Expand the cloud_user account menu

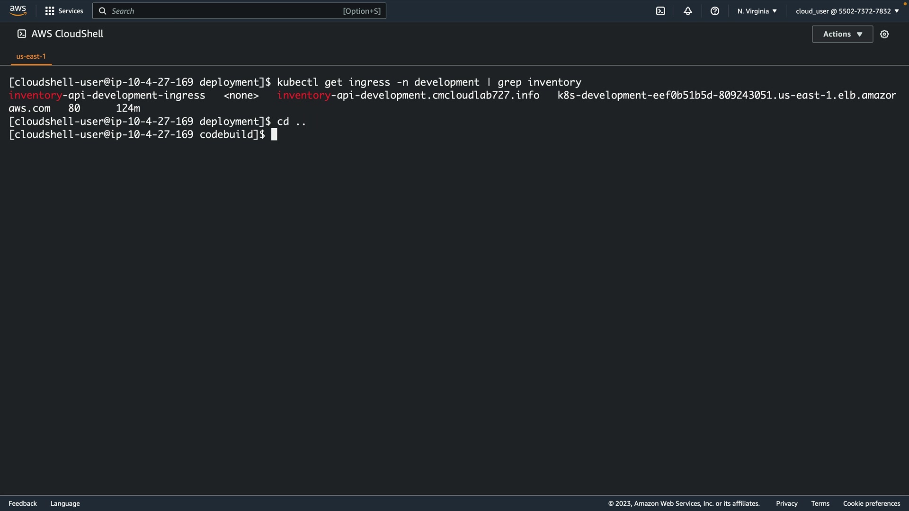tap(847, 11)
